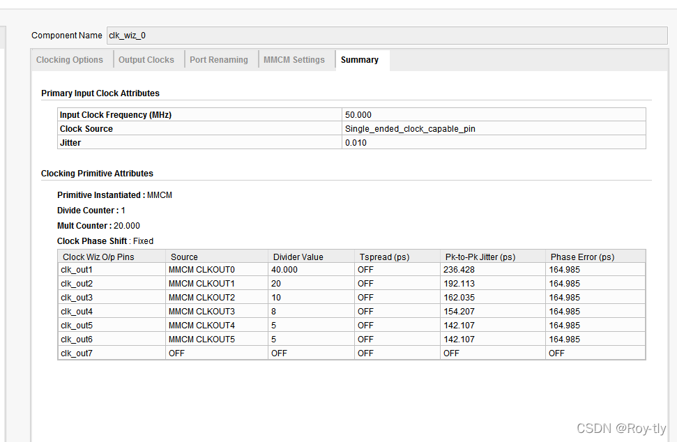Image resolution: width=677 pixels, height=442 pixels.
Task: Click the Primary Input Clock Attributes heading
Action: click(100, 93)
